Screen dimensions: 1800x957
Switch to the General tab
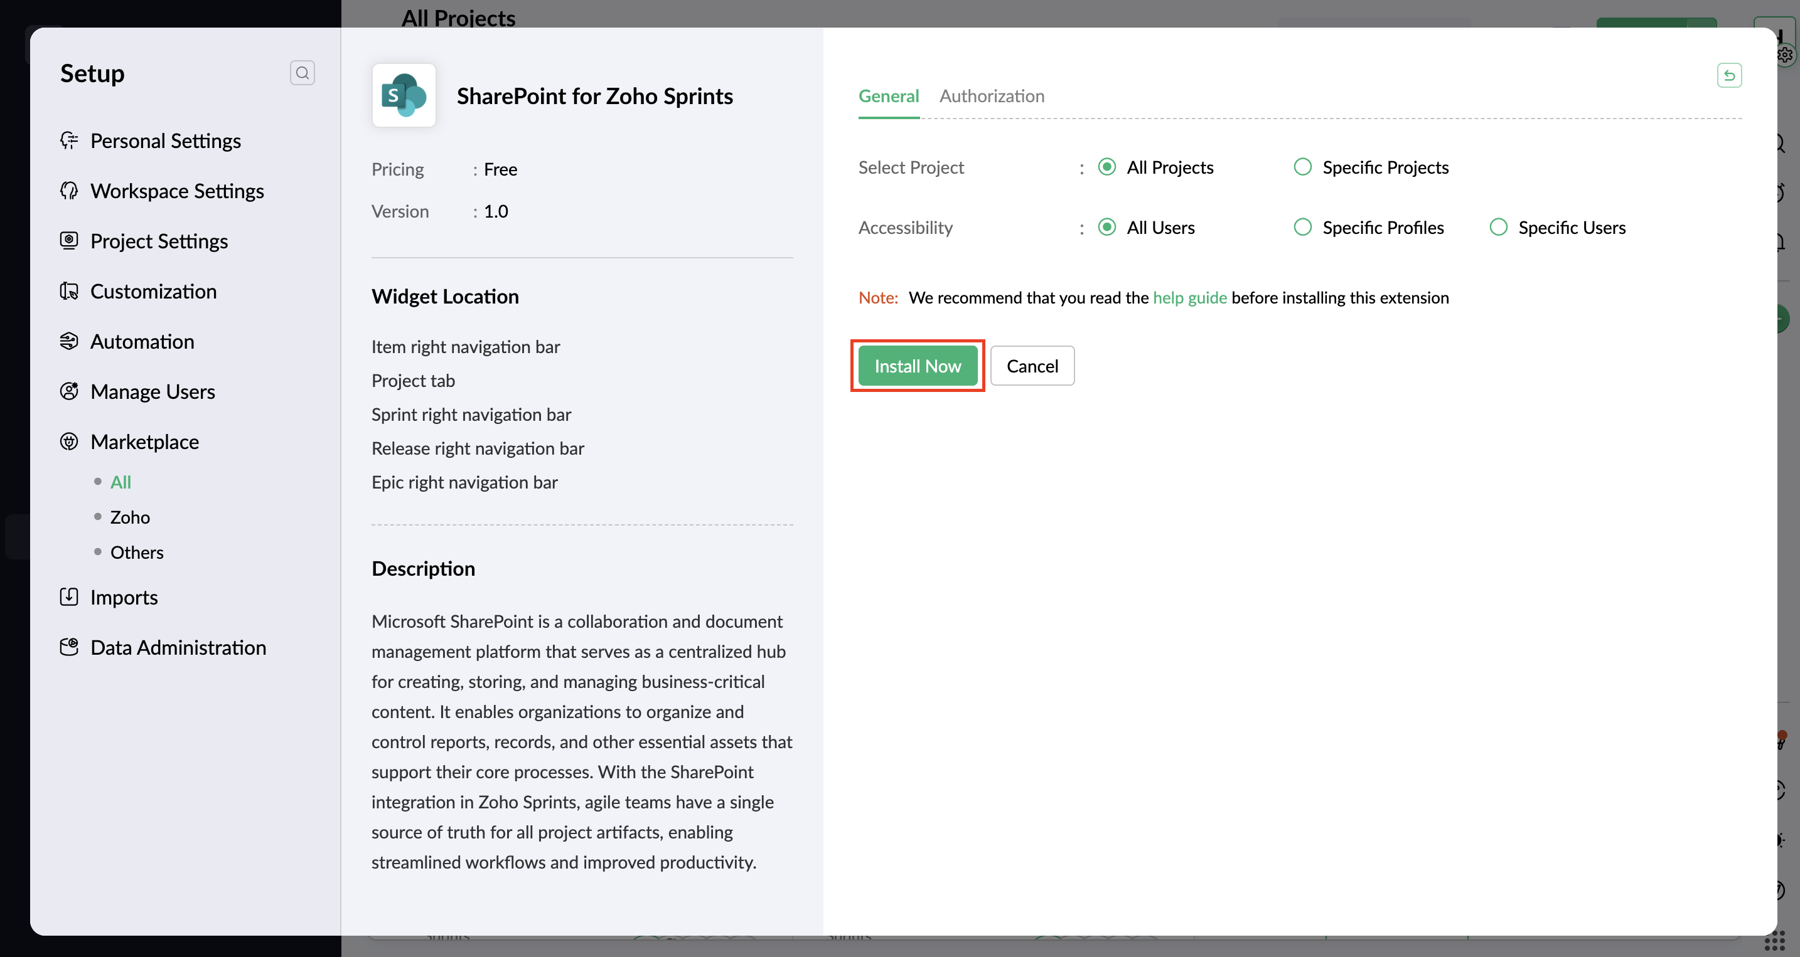[x=888, y=95]
